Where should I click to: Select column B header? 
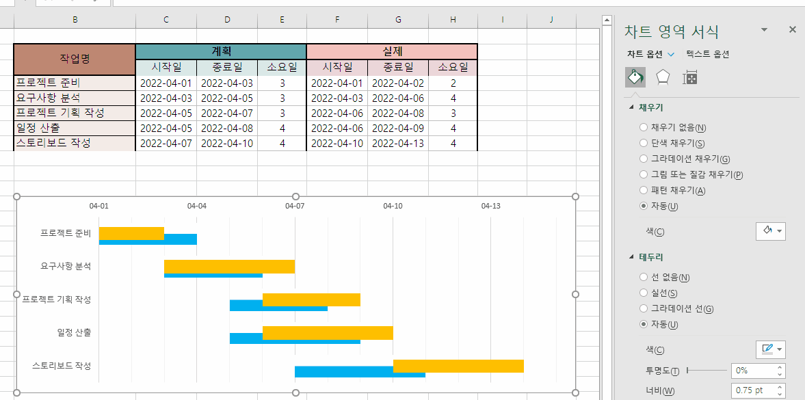(x=75, y=20)
